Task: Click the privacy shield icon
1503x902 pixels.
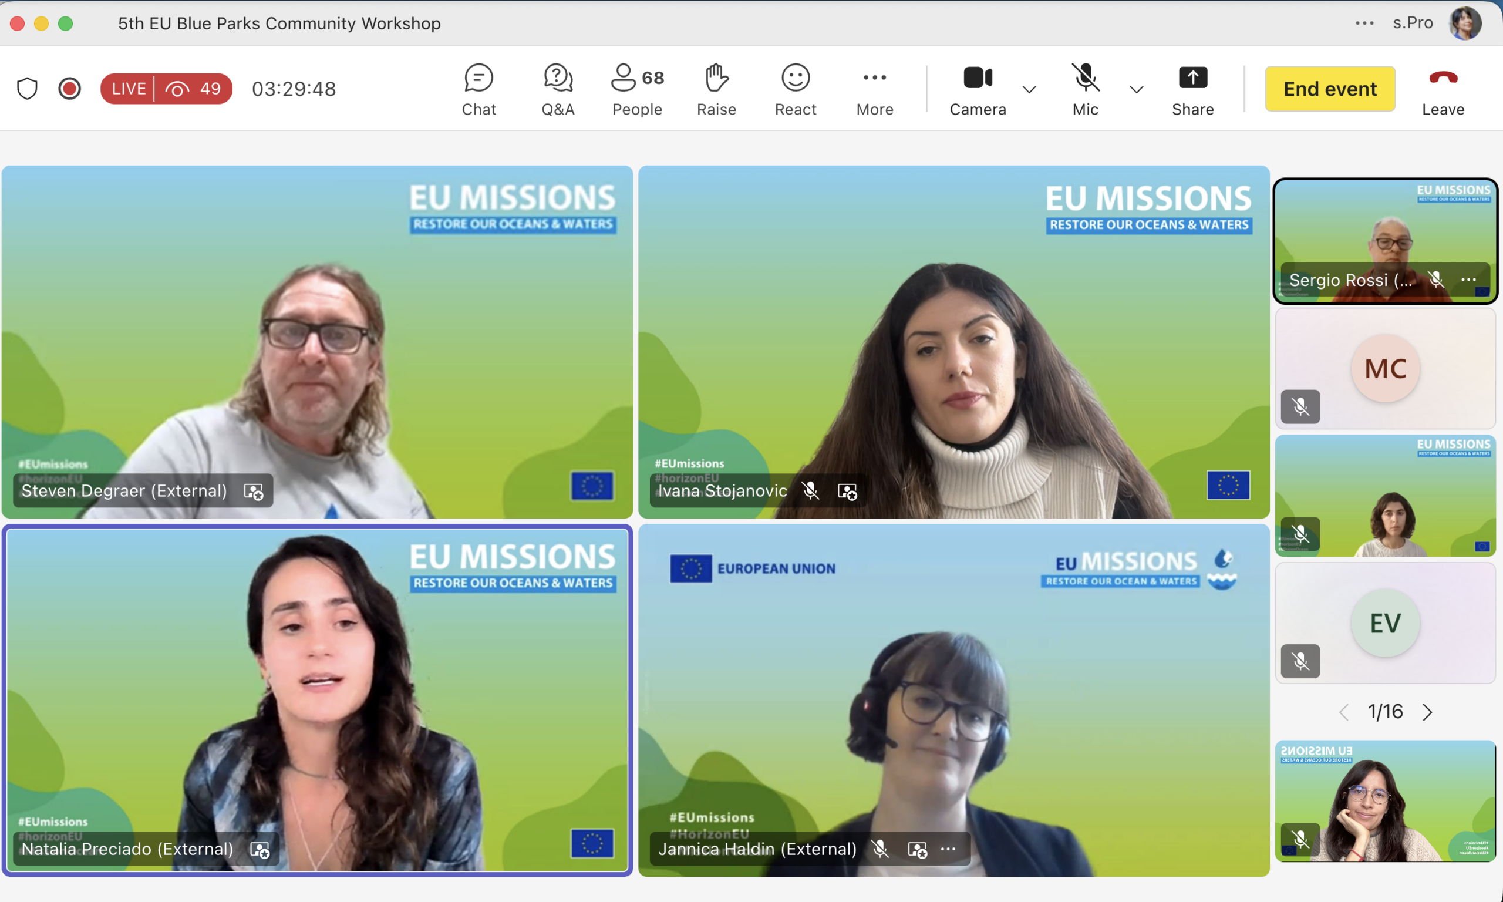Action: (x=27, y=89)
